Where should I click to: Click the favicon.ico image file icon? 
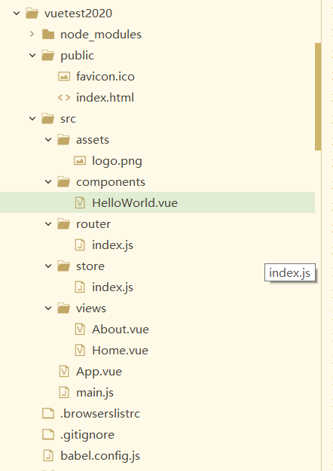(64, 77)
